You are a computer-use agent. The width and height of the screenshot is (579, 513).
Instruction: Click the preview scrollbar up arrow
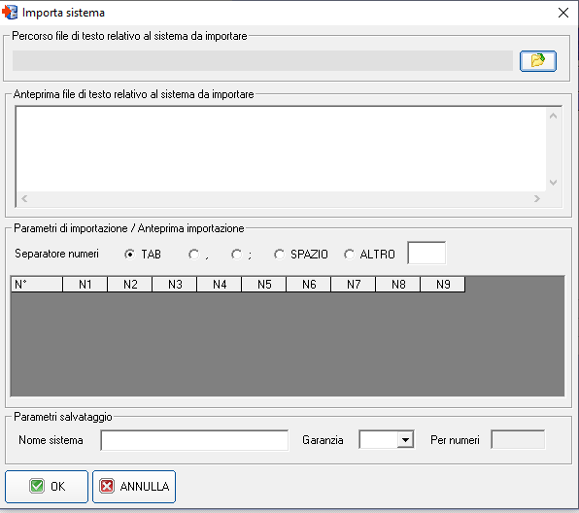pos(553,116)
